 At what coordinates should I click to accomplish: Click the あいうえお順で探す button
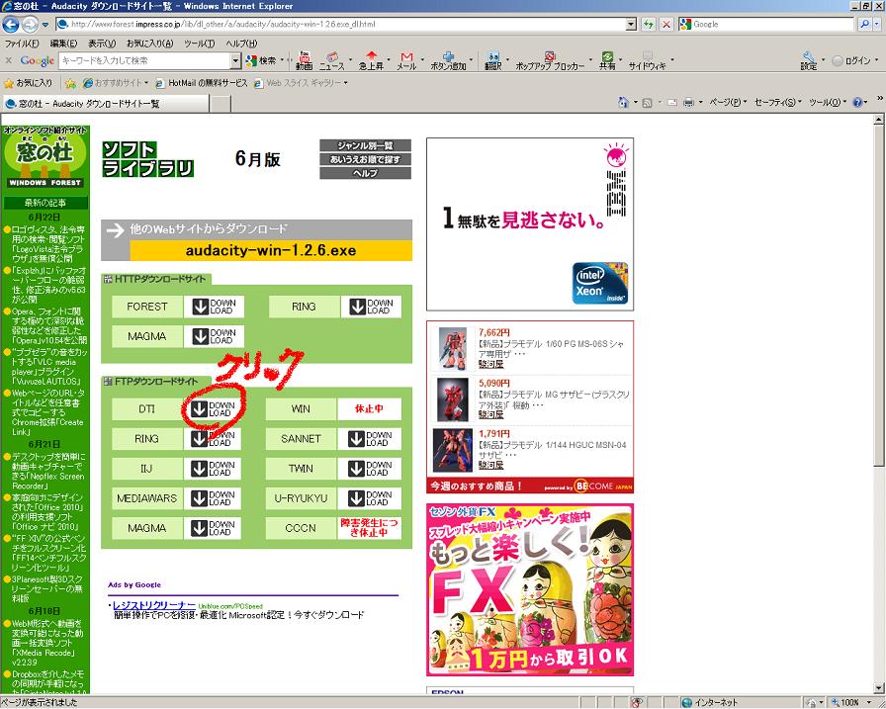[365, 159]
